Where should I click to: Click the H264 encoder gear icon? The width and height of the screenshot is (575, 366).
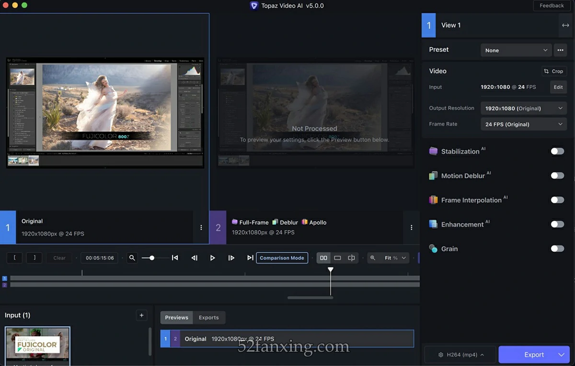pos(441,355)
